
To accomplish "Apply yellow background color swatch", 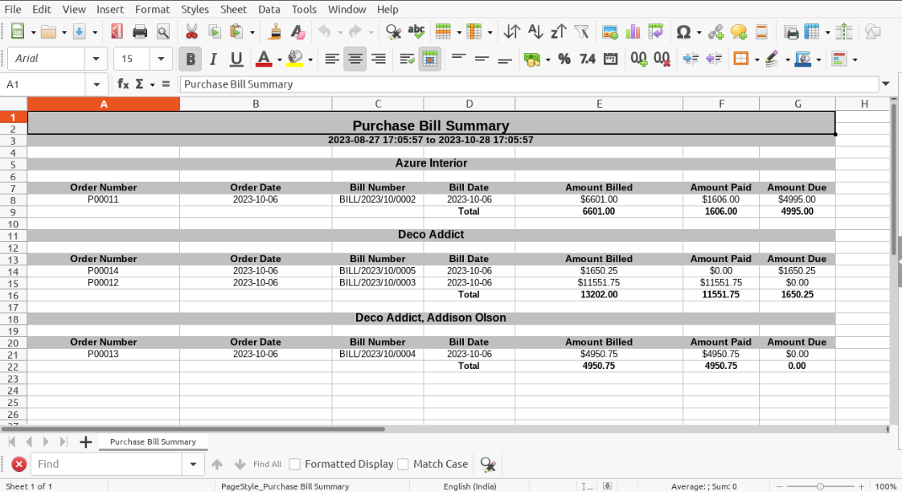I will [x=295, y=59].
